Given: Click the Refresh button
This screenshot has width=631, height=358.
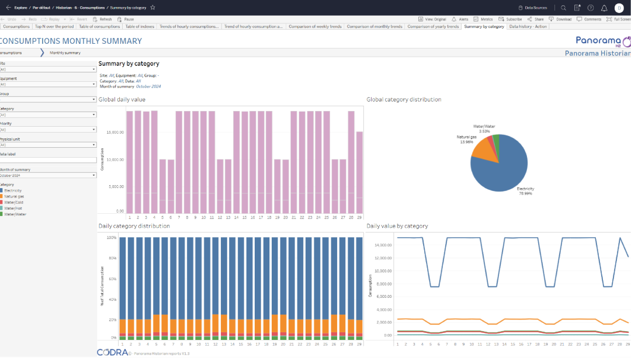Looking at the screenshot, I should [102, 19].
